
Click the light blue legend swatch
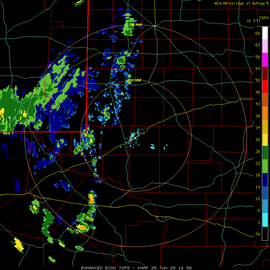pos(265,206)
